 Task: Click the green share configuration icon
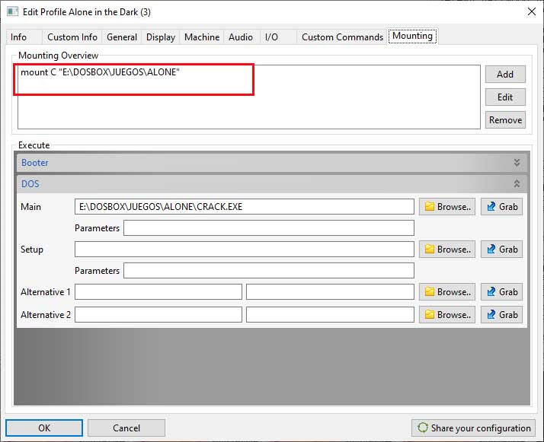(x=423, y=428)
